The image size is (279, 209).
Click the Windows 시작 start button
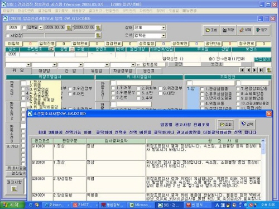pos(12,205)
